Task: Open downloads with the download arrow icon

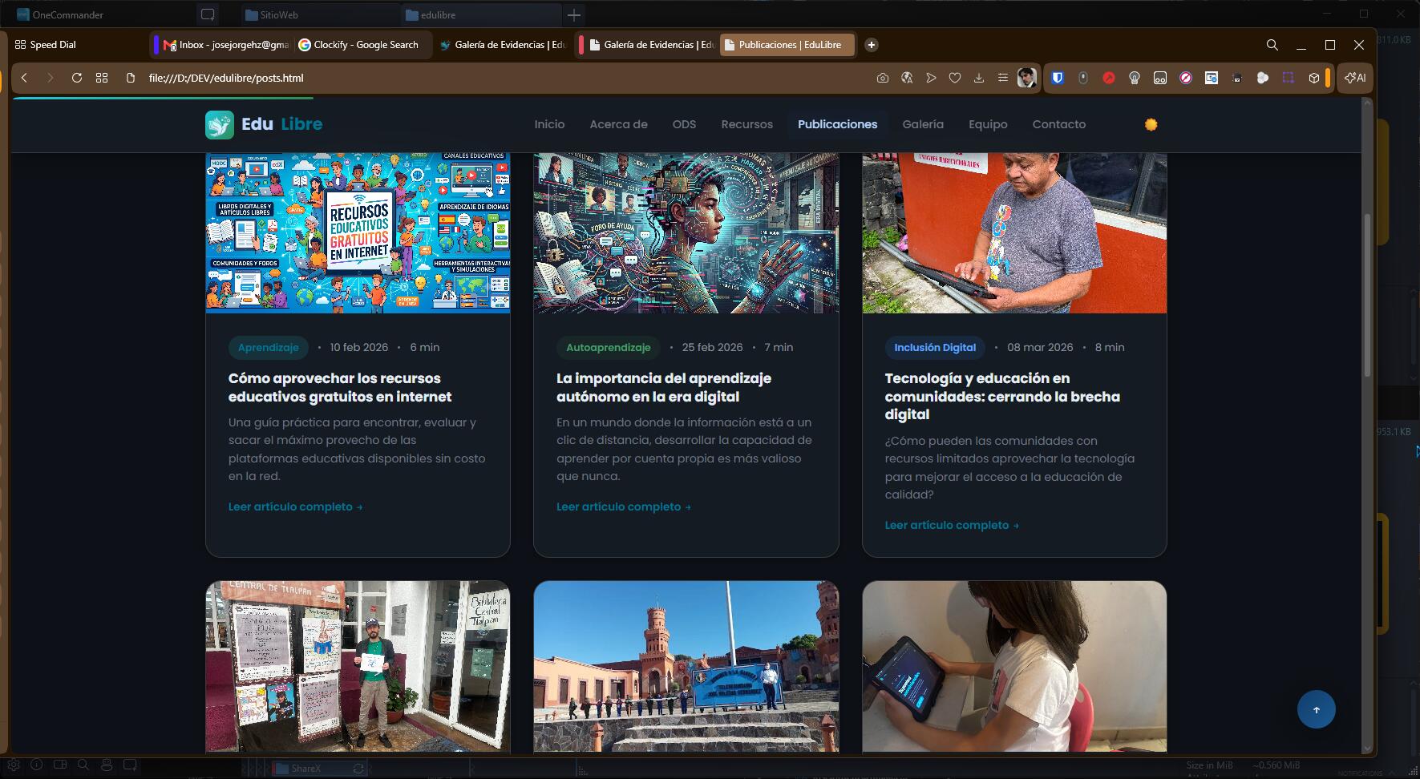Action: click(979, 78)
